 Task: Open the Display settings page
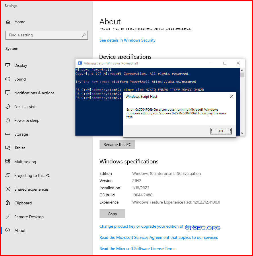[x=21, y=65]
